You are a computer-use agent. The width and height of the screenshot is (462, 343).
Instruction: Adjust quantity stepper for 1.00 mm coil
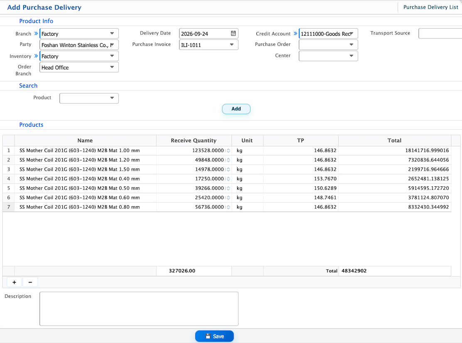click(x=229, y=150)
